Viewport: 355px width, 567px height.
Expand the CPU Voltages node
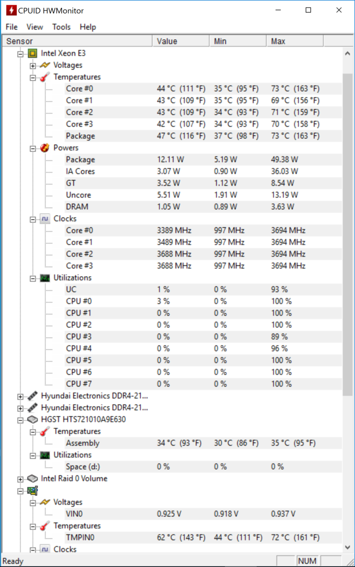[33, 66]
